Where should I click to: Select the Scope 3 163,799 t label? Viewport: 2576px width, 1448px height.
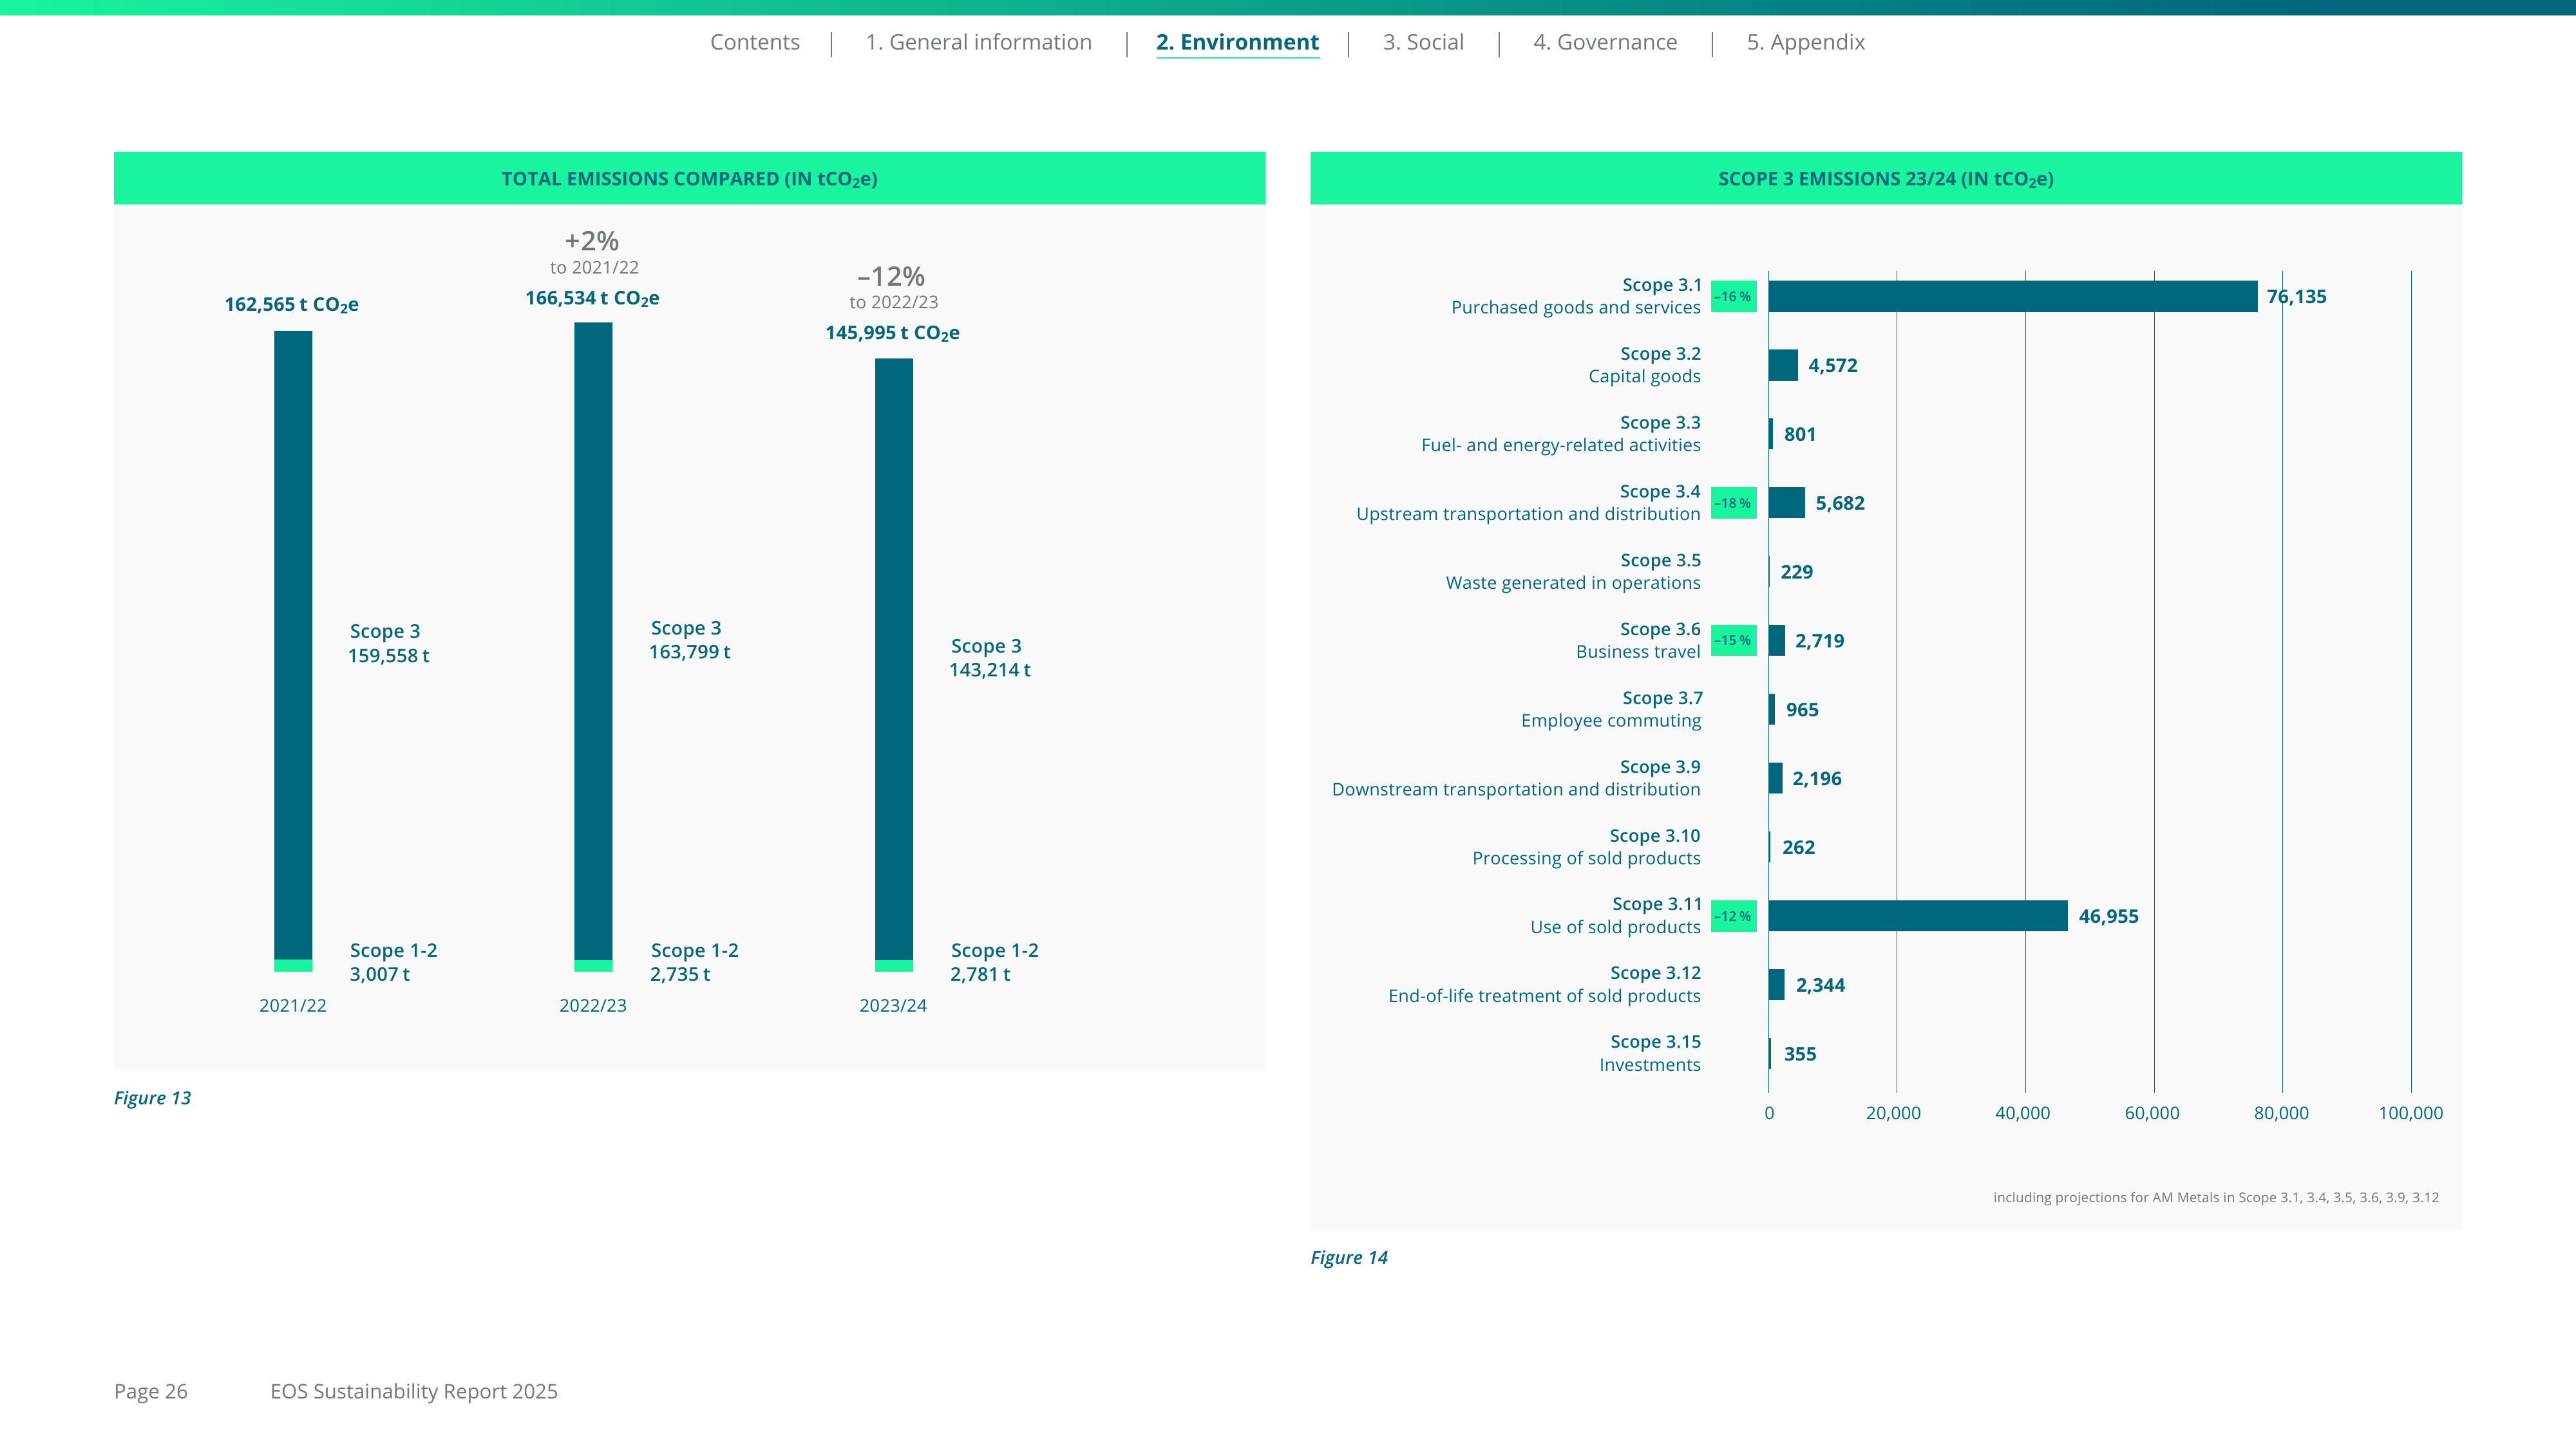click(689, 640)
